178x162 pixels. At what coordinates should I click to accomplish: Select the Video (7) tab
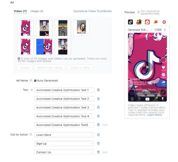(20, 11)
